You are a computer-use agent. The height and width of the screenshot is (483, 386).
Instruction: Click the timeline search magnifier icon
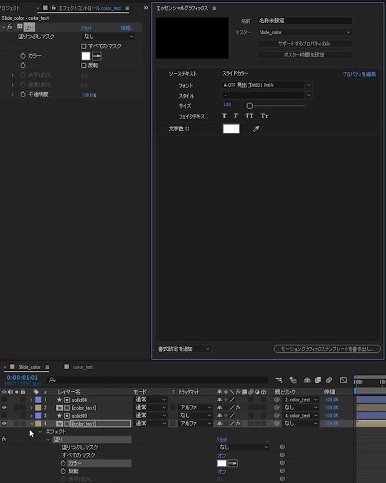coord(52,380)
